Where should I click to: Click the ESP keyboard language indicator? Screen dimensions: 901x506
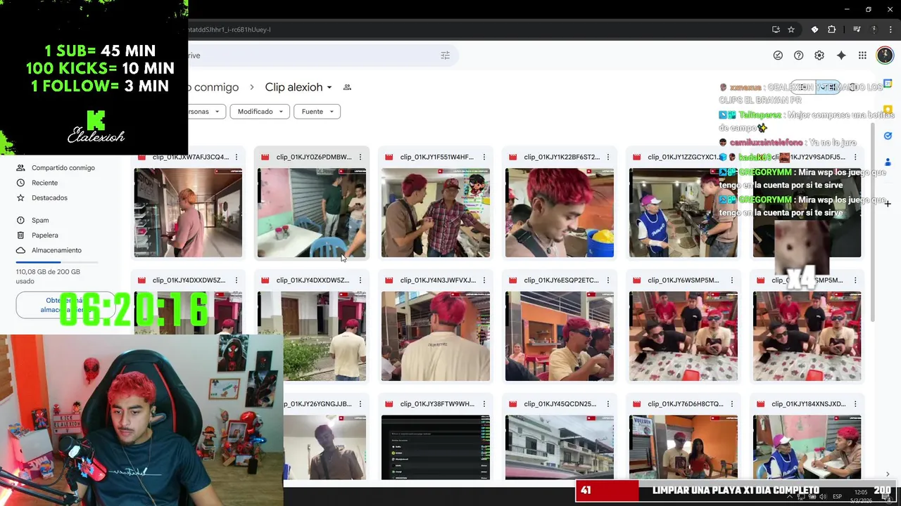(x=837, y=496)
